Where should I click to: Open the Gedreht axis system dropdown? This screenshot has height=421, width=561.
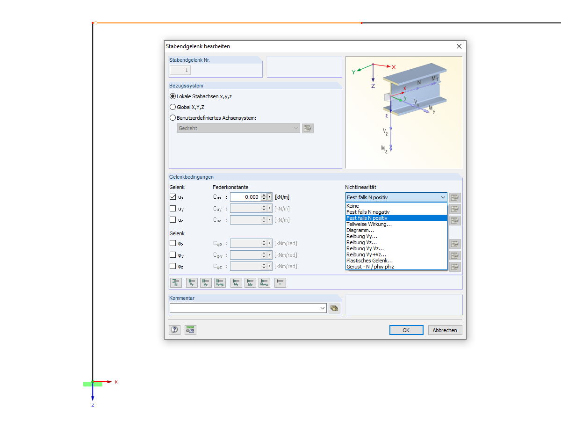click(x=295, y=128)
